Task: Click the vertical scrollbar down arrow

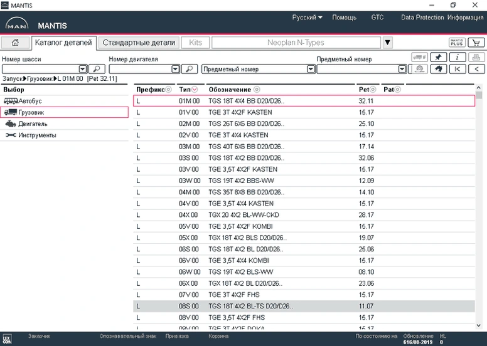Action: click(479, 325)
